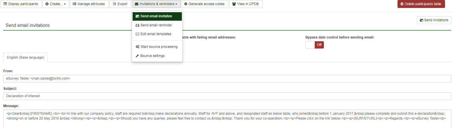The image size is (453, 130).
Task: Open Edit email templates menu entry
Action: (156, 34)
